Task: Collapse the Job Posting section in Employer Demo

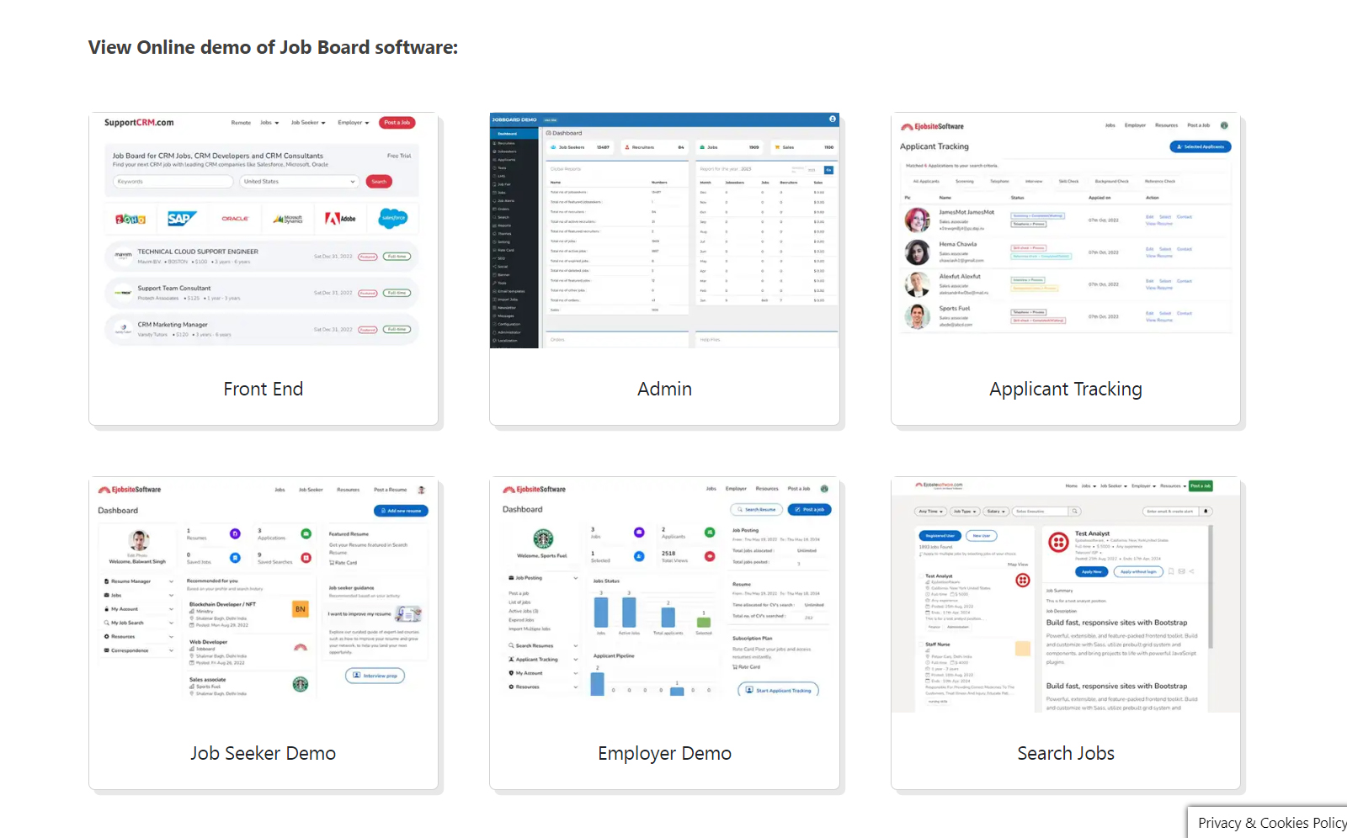Action: click(575, 578)
